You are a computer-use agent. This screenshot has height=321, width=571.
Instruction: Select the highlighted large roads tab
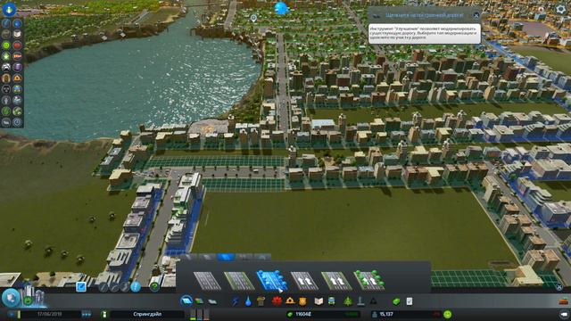tap(226, 258)
